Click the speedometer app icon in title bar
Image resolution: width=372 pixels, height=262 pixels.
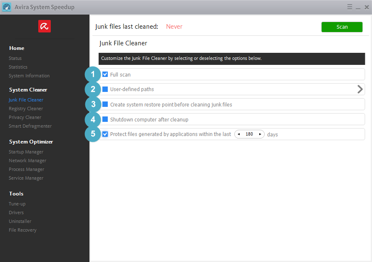(x=7, y=7)
